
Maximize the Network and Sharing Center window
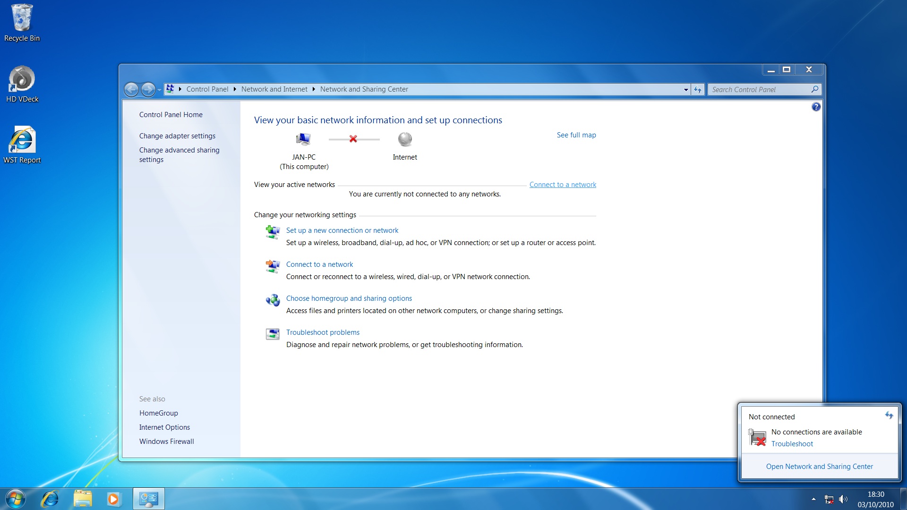[x=786, y=69]
